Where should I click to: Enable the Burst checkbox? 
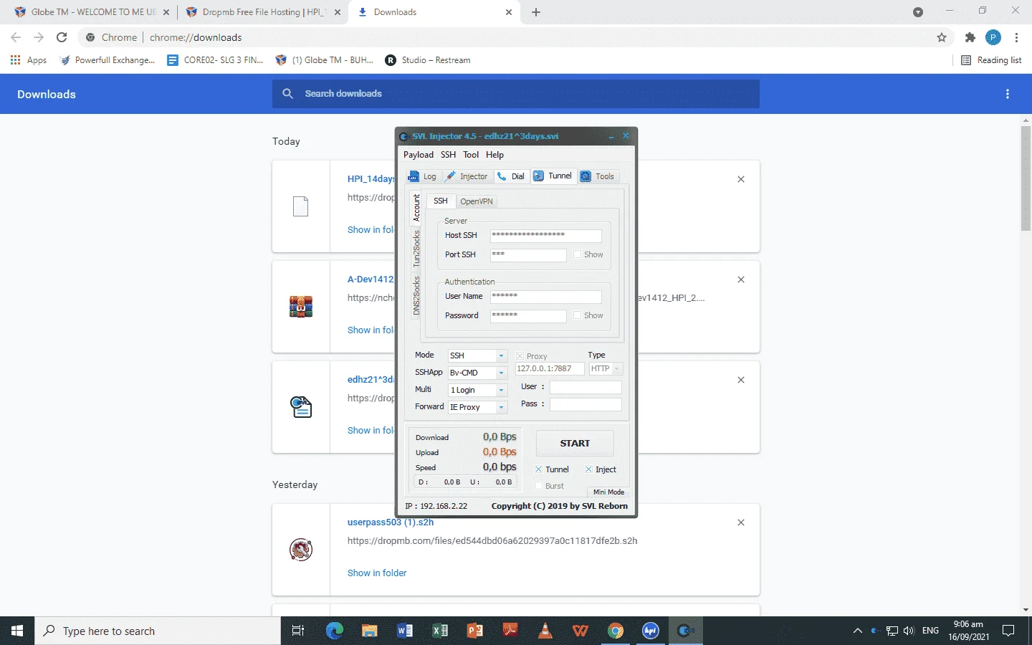point(538,486)
